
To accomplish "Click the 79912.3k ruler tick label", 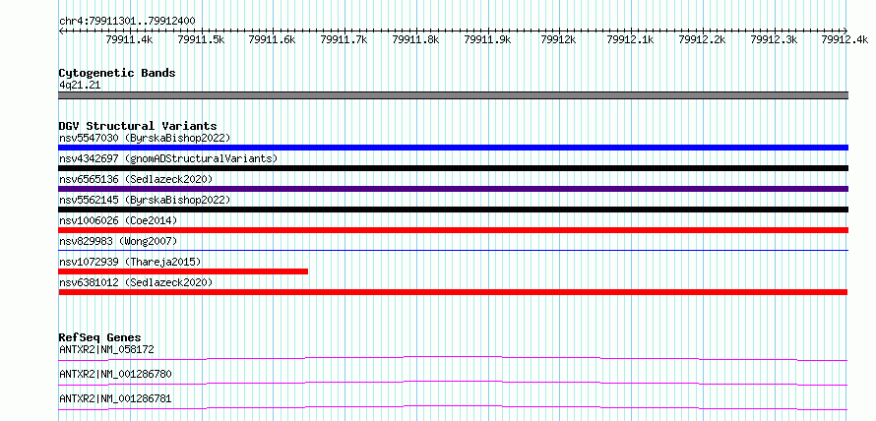I will (774, 39).
